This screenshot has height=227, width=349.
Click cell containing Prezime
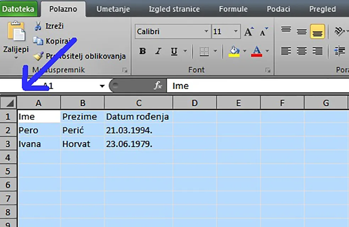[82, 117]
